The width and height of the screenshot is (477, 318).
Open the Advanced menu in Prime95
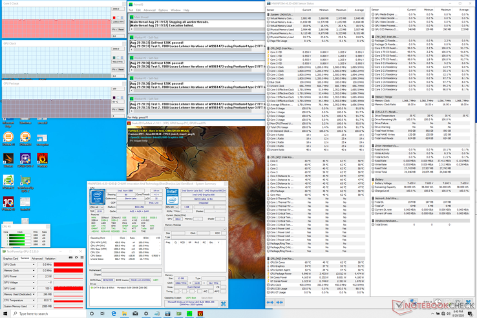tap(149, 10)
